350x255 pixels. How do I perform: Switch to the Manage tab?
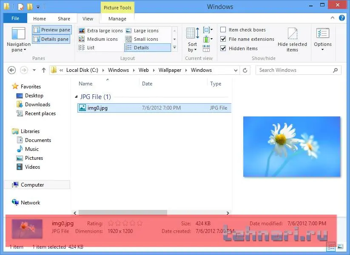[117, 19]
